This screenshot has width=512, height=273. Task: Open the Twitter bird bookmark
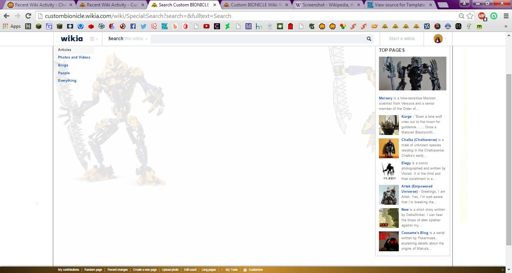click(144, 26)
